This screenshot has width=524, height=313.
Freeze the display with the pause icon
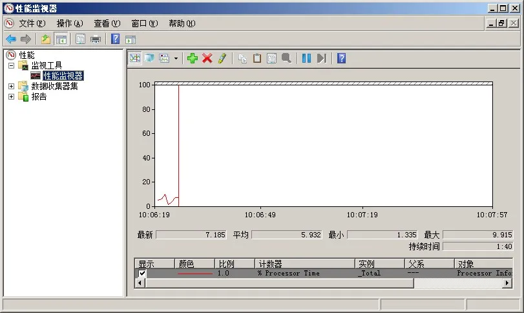coord(306,58)
